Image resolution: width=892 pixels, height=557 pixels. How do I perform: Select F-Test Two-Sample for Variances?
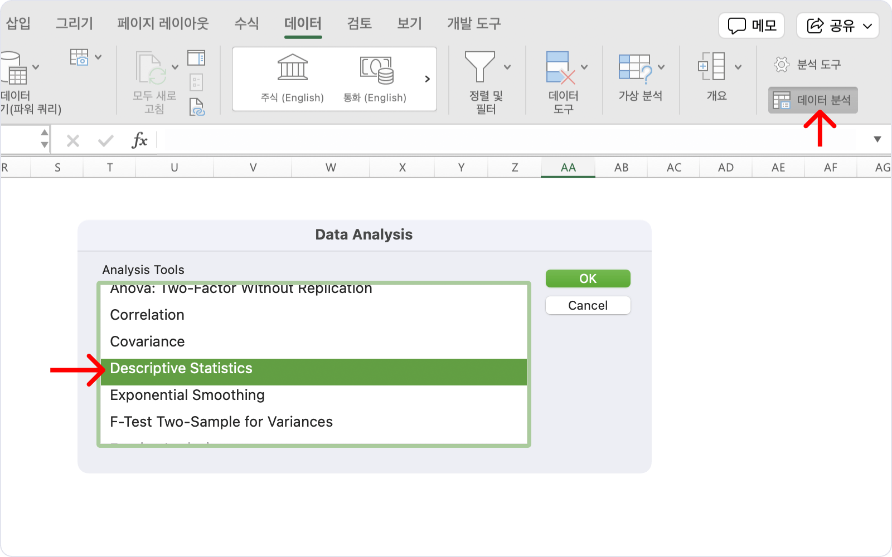pyautogui.click(x=314, y=422)
